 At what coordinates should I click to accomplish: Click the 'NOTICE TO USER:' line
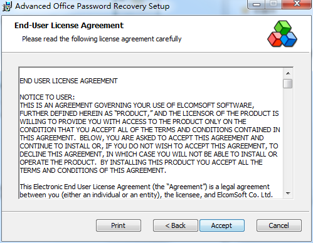47,97
